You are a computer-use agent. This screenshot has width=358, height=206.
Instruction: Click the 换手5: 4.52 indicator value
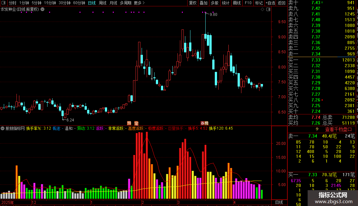198,128
